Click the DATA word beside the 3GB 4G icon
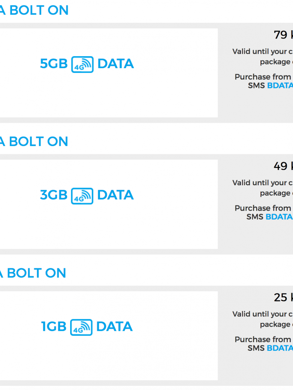The image size is (293, 390). pyautogui.click(x=115, y=195)
